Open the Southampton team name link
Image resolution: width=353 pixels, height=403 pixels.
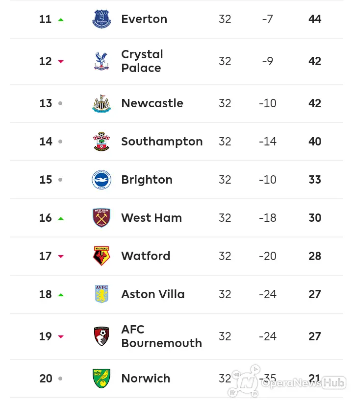tap(162, 142)
